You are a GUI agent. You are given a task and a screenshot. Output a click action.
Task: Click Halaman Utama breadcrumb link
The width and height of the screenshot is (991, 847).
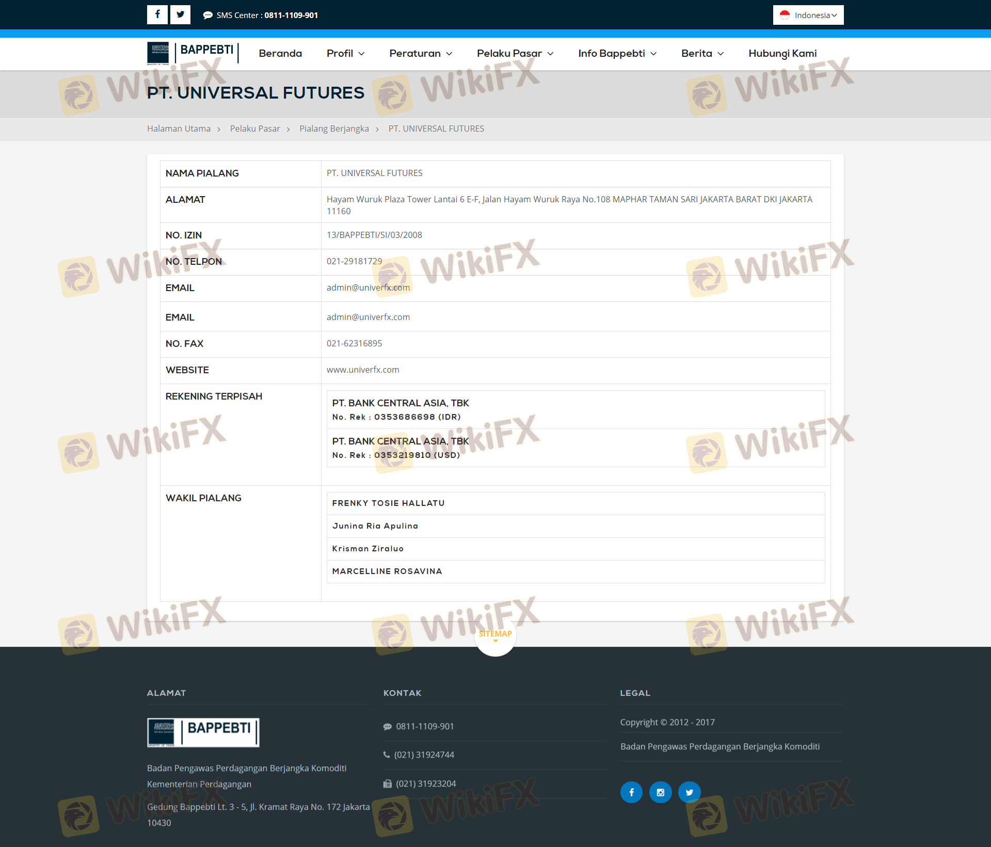pyautogui.click(x=179, y=129)
